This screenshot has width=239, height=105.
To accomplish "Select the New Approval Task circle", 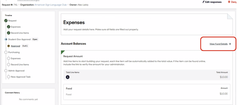I will point(8,77).
